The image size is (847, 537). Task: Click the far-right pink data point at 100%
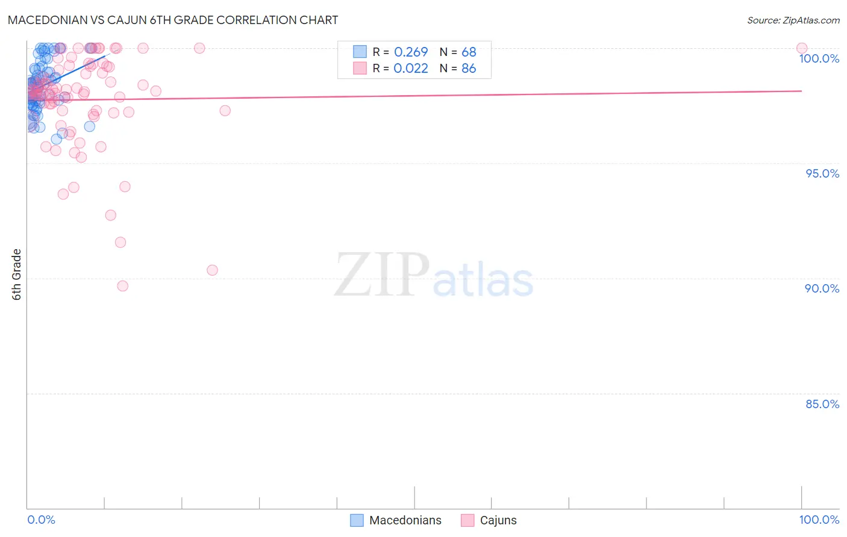[x=802, y=48]
